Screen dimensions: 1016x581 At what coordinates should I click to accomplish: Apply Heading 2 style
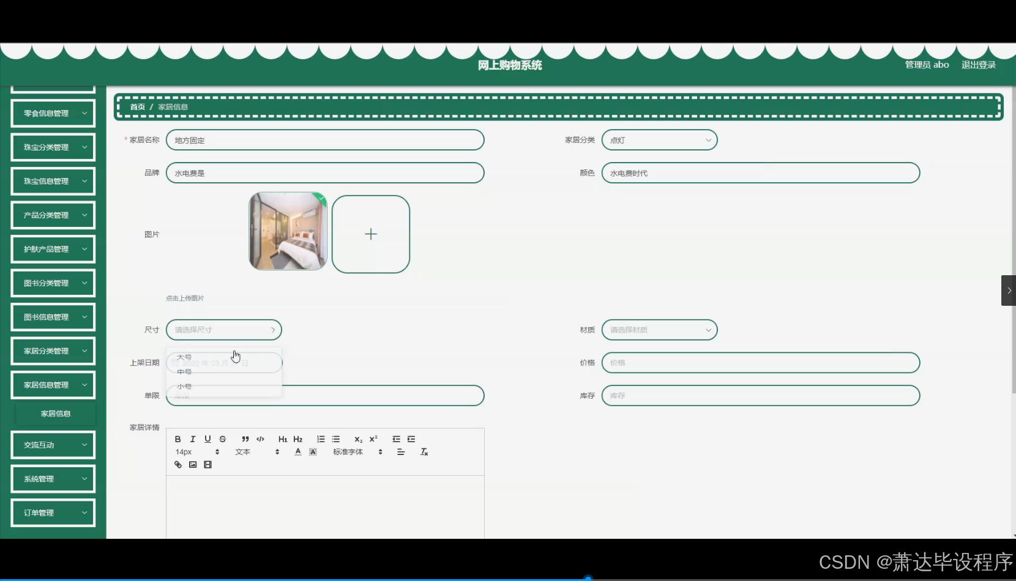click(298, 439)
